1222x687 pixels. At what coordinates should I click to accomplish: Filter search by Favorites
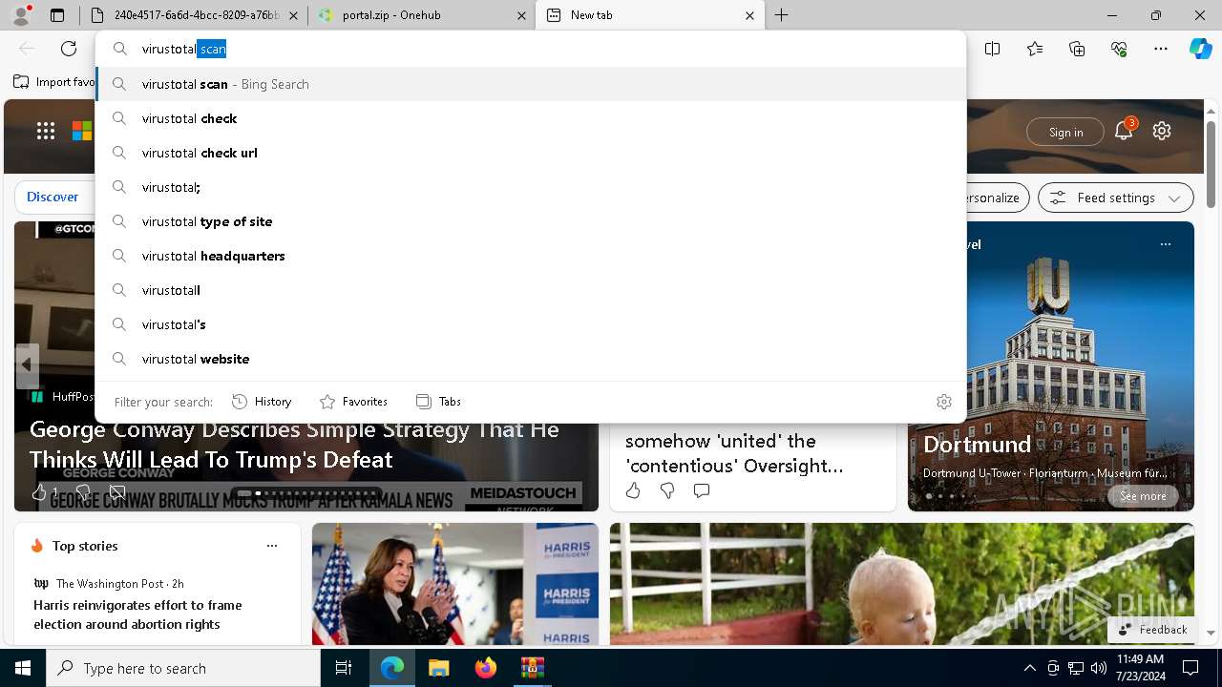(353, 402)
